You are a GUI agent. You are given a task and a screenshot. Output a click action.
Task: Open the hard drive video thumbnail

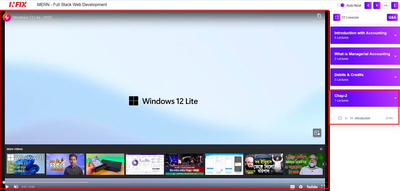[x=105, y=164]
